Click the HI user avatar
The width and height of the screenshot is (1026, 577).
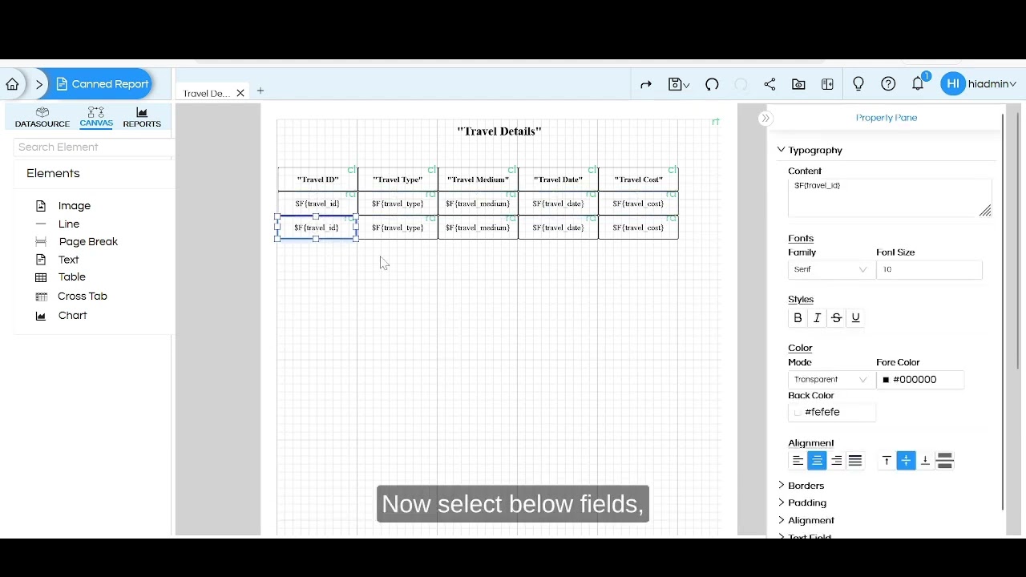point(952,84)
